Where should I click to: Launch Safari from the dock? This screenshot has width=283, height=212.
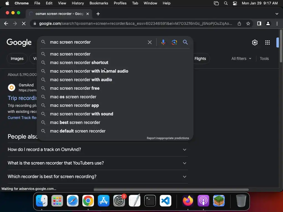click(x=73, y=201)
